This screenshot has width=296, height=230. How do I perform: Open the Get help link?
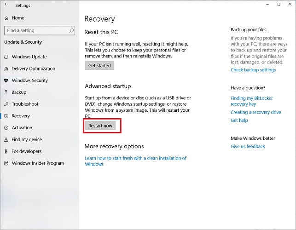239,121
